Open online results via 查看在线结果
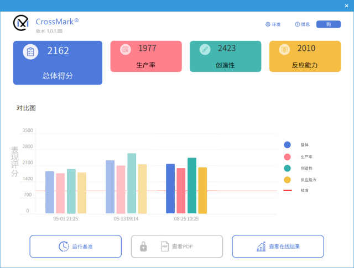This screenshot has height=268, width=354. [x=278, y=246]
